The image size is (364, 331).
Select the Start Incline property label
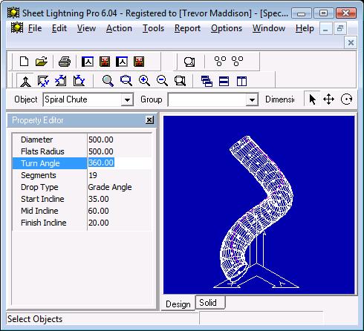(x=42, y=199)
